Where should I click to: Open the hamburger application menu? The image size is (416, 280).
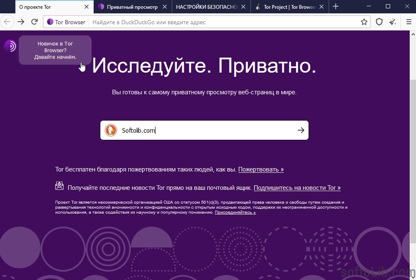coord(409,22)
